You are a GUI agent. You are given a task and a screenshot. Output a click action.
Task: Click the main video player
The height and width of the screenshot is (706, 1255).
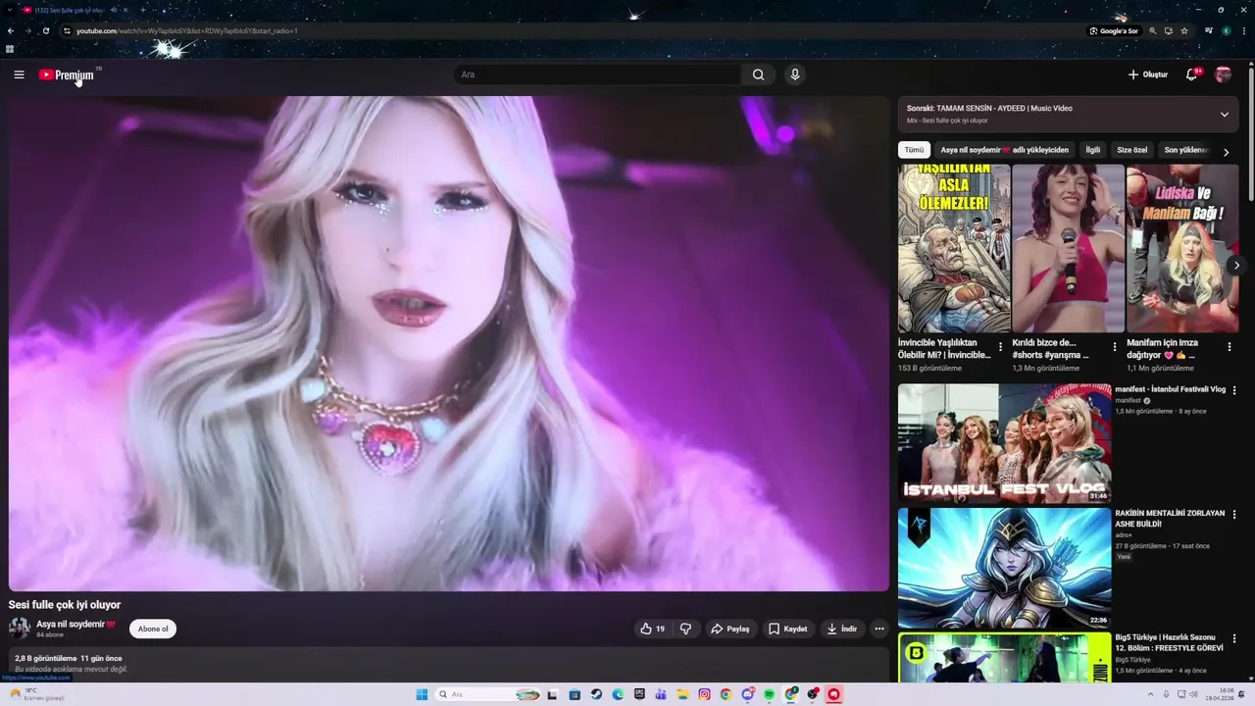tap(449, 343)
